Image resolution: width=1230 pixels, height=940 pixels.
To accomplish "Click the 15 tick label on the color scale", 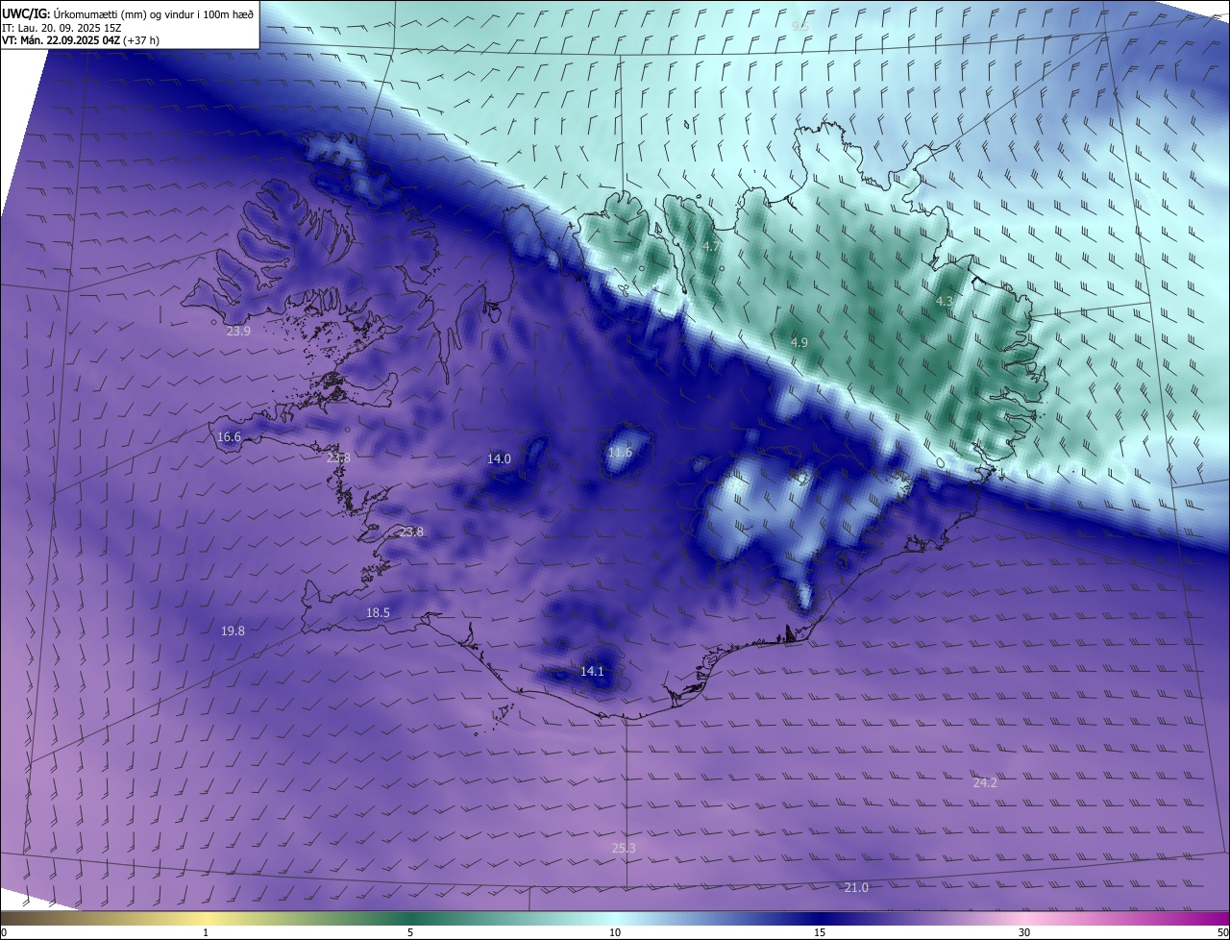I will tap(820, 932).
